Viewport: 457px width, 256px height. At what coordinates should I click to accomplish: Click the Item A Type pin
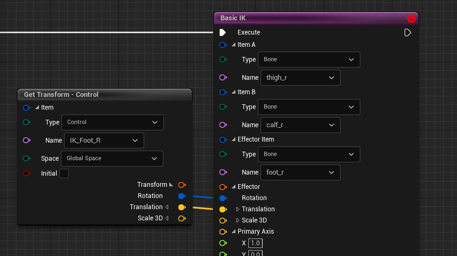click(223, 60)
